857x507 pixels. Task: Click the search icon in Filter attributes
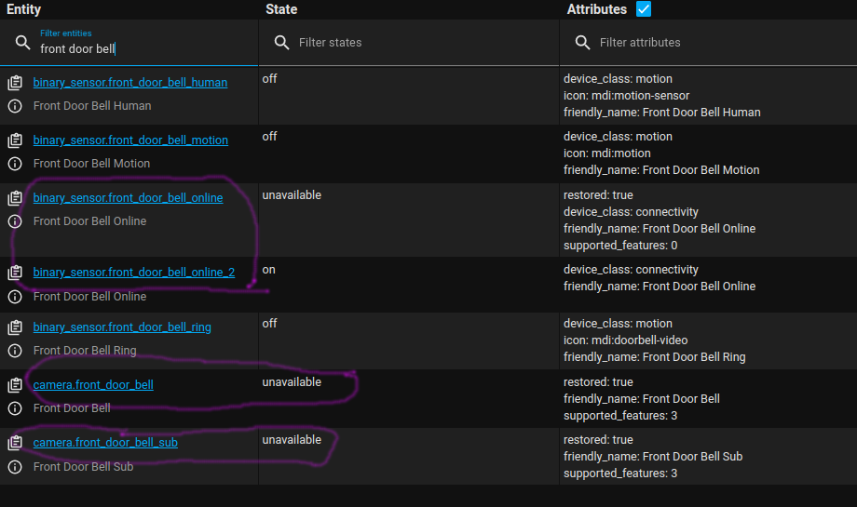click(x=582, y=43)
